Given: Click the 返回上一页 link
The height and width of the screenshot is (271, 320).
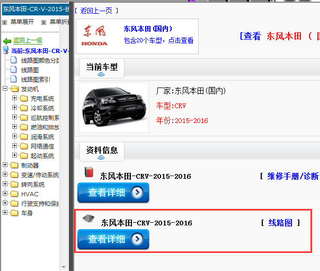Looking at the screenshot, I should tap(96, 11).
